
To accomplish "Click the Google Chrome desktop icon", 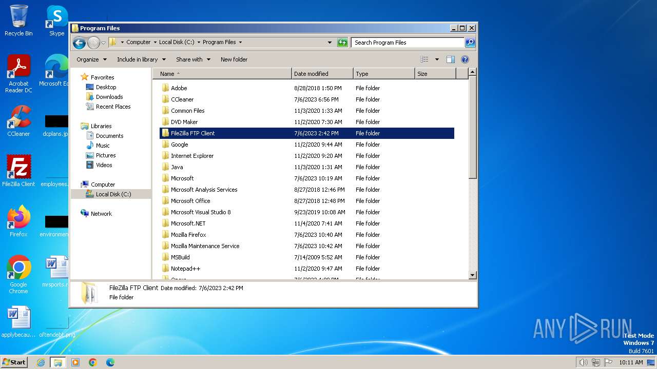I will (x=18, y=275).
